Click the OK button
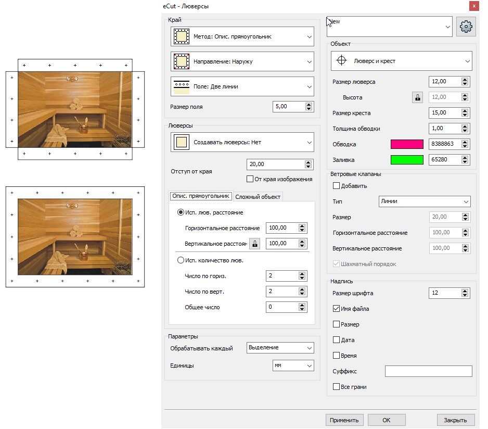This screenshot has height=429, width=488. coord(387,420)
